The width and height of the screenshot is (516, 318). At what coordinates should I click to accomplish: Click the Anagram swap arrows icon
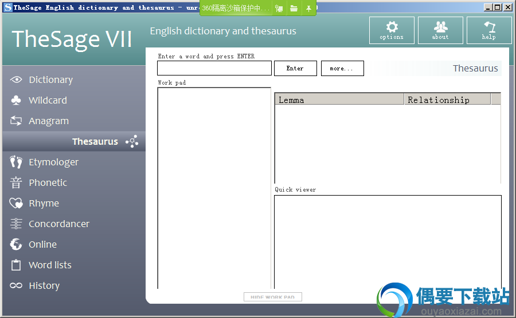(x=16, y=121)
